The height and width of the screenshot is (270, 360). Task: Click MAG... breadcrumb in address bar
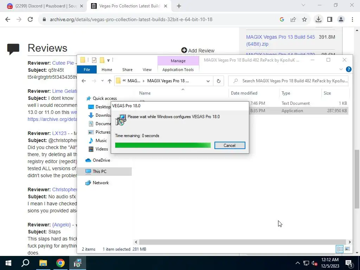(x=134, y=81)
